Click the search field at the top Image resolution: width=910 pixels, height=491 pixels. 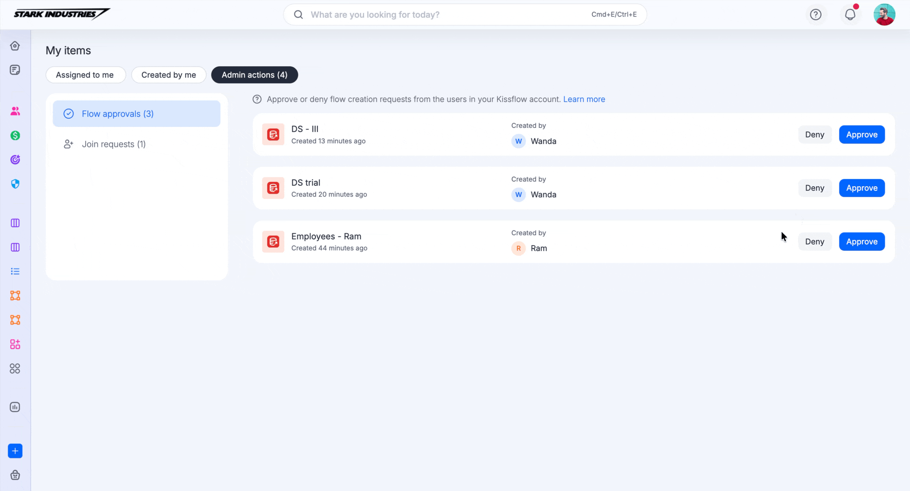(445, 15)
